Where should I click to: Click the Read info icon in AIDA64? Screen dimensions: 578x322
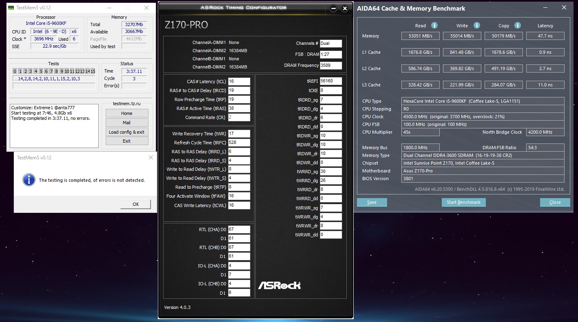point(434,25)
